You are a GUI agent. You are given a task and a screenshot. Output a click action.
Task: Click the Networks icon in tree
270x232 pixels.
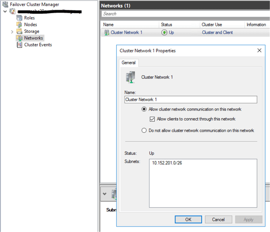coord(19,38)
